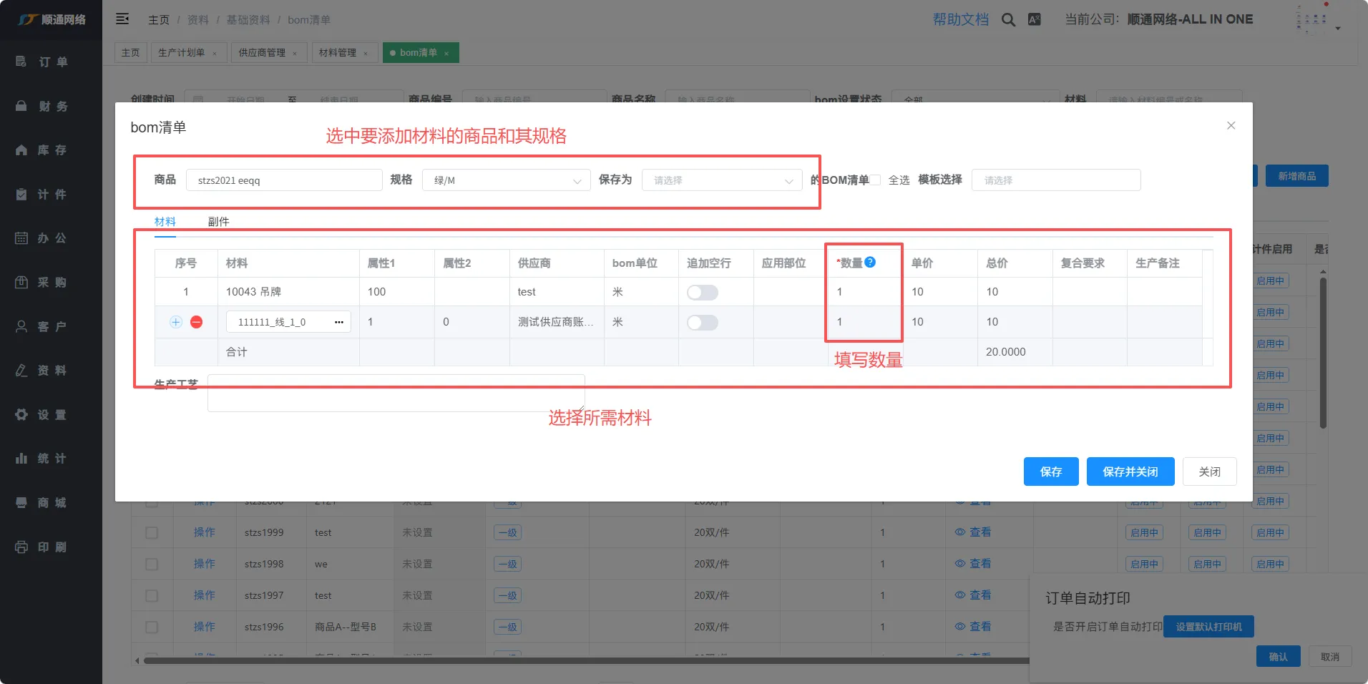This screenshot has width=1368, height=684.
Task: Check the 全选 checkbox
Action: 876,180
